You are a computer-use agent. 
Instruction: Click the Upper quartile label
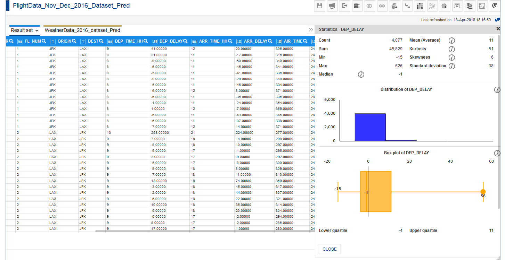pyautogui.click(x=423, y=231)
